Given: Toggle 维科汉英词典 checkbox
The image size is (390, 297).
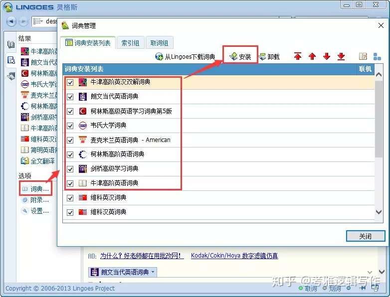Looking at the screenshot, I should [70, 212].
